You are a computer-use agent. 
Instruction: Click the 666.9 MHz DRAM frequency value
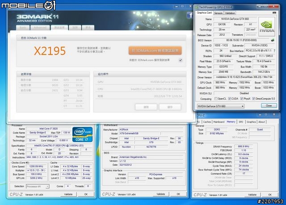tap(244, 146)
